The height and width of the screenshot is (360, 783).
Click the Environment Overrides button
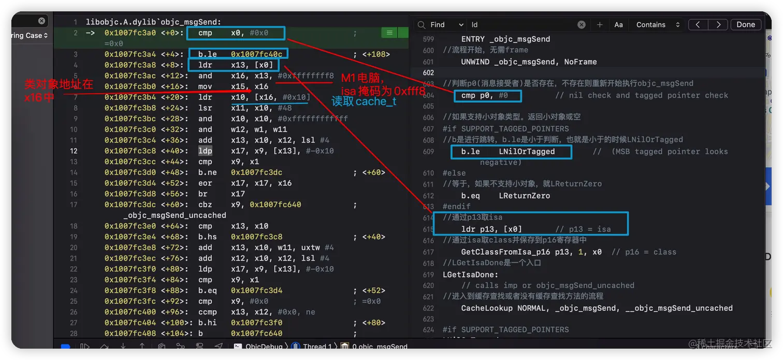[x=199, y=347]
